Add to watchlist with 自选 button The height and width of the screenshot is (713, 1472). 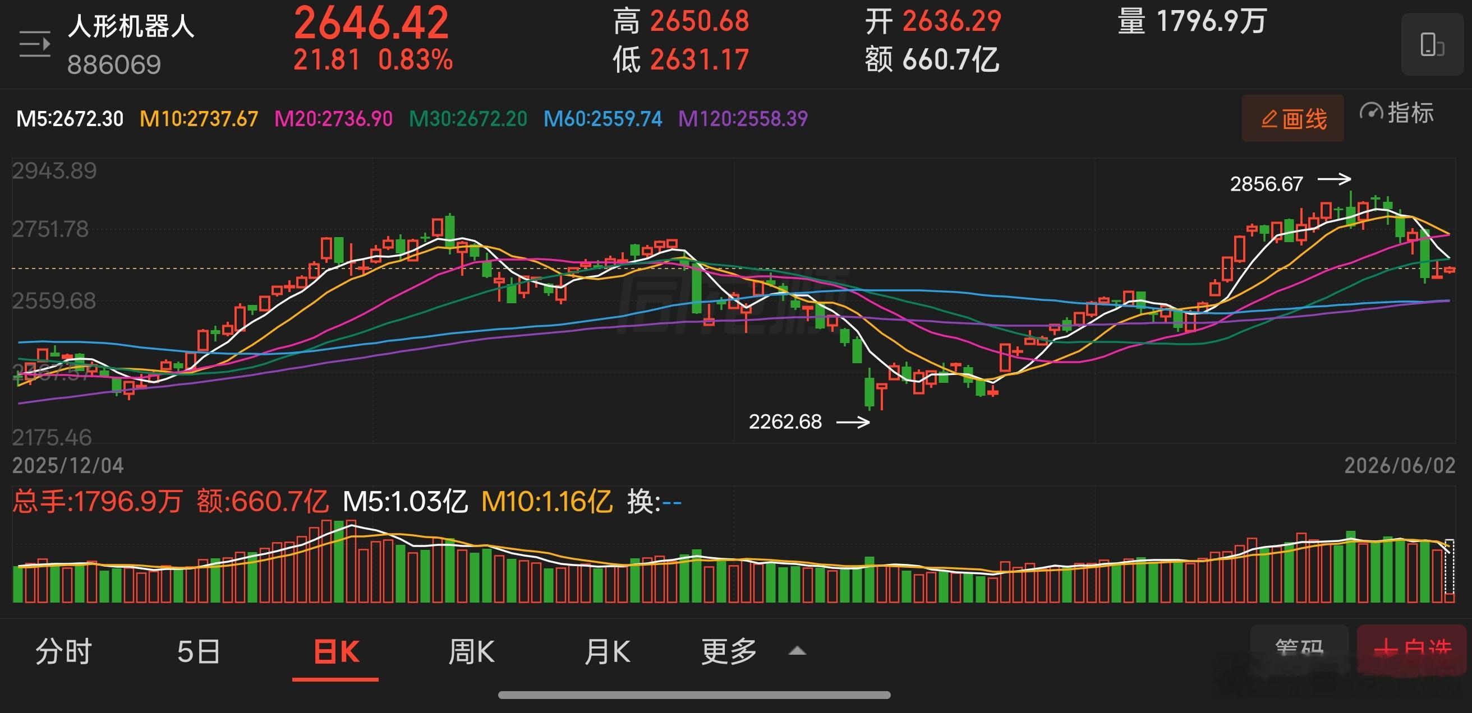[x=1411, y=650]
